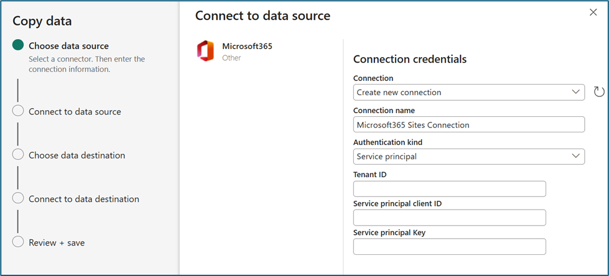Focus the Tenant ID field
Screen dimensions: 609x276
point(449,188)
